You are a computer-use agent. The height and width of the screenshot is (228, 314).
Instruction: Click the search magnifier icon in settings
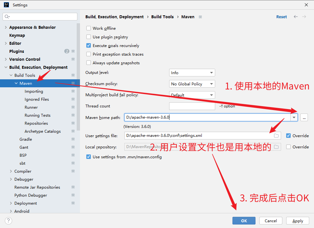click(x=7, y=17)
